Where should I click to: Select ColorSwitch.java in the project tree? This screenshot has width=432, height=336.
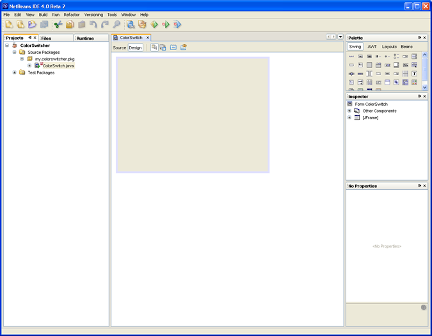(x=58, y=65)
